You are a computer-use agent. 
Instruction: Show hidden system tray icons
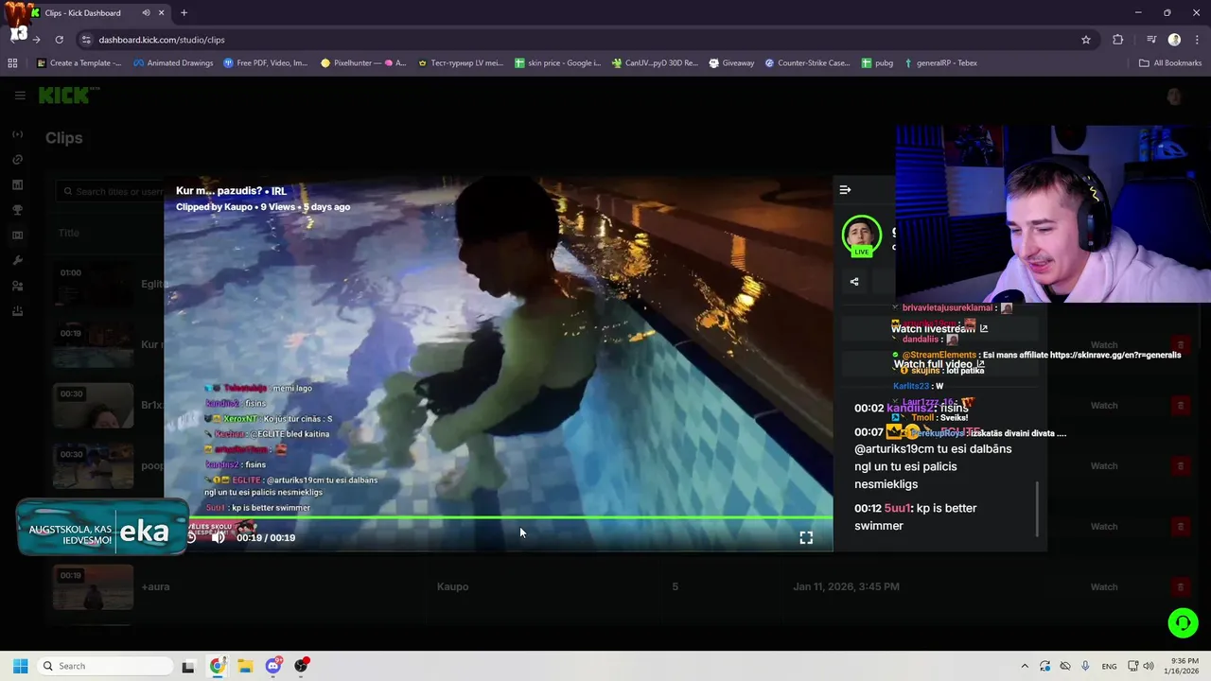click(1024, 666)
